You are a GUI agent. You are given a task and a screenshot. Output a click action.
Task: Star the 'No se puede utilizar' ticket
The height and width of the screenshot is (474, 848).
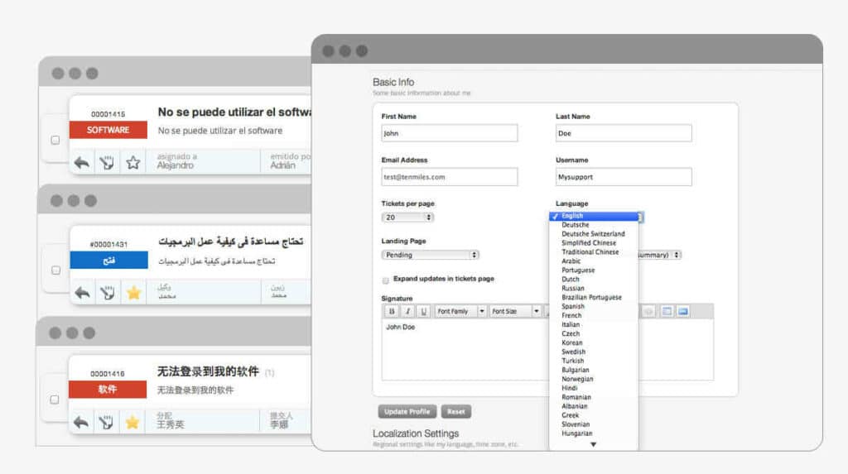point(133,162)
